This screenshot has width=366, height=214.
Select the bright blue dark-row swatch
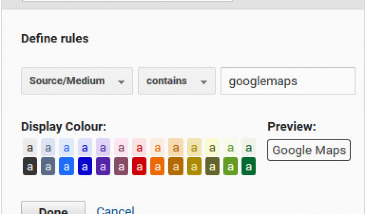click(x=66, y=166)
